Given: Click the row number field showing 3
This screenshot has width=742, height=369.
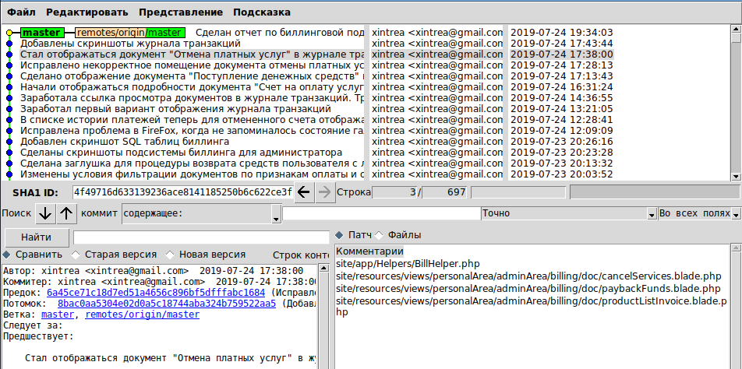Looking at the screenshot, I should pos(396,192).
